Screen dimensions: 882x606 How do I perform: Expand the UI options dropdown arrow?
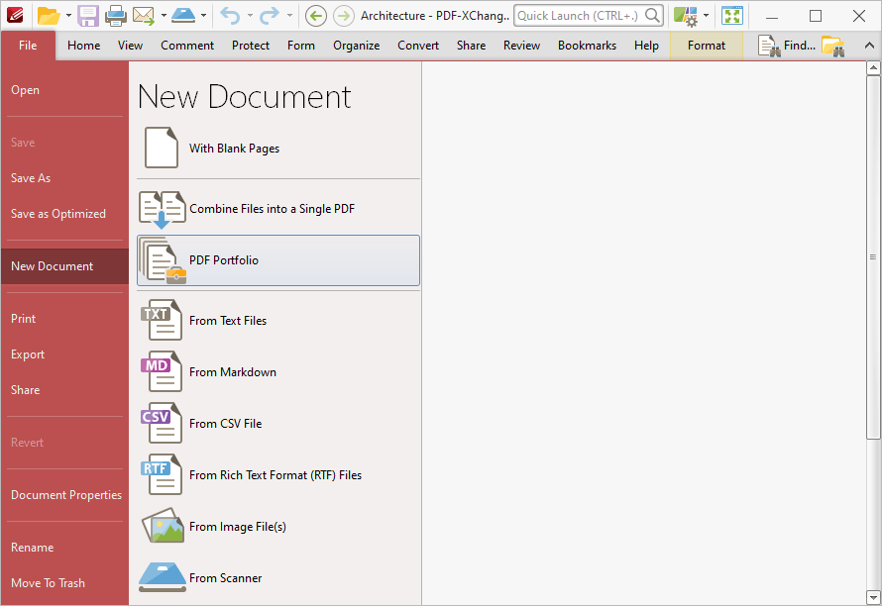coord(706,16)
